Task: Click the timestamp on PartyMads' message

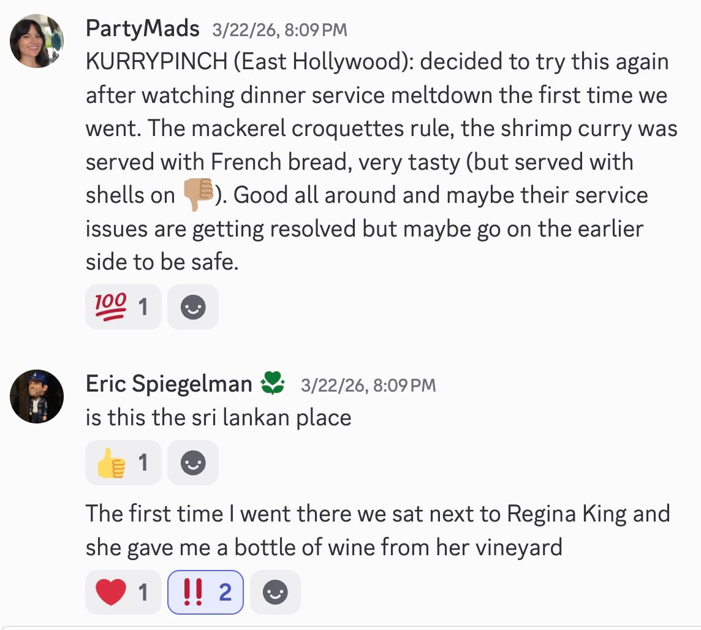Action: coord(279,30)
